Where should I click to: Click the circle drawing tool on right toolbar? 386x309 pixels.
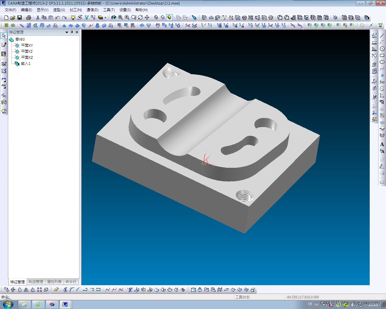(382, 49)
